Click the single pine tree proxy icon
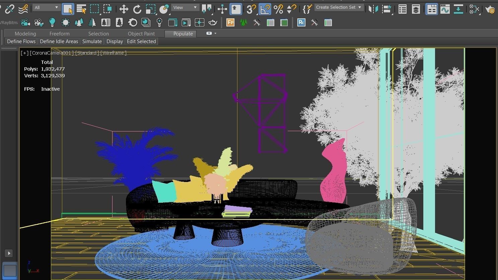The height and width of the screenshot is (280, 498). coord(92,23)
